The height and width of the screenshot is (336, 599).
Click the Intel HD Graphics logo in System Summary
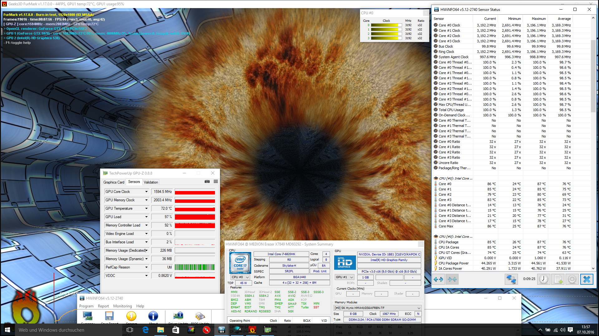click(345, 263)
